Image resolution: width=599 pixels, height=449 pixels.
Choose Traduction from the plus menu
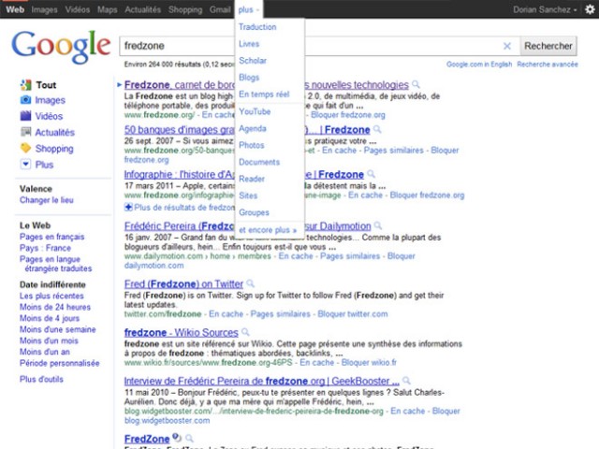[257, 27]
